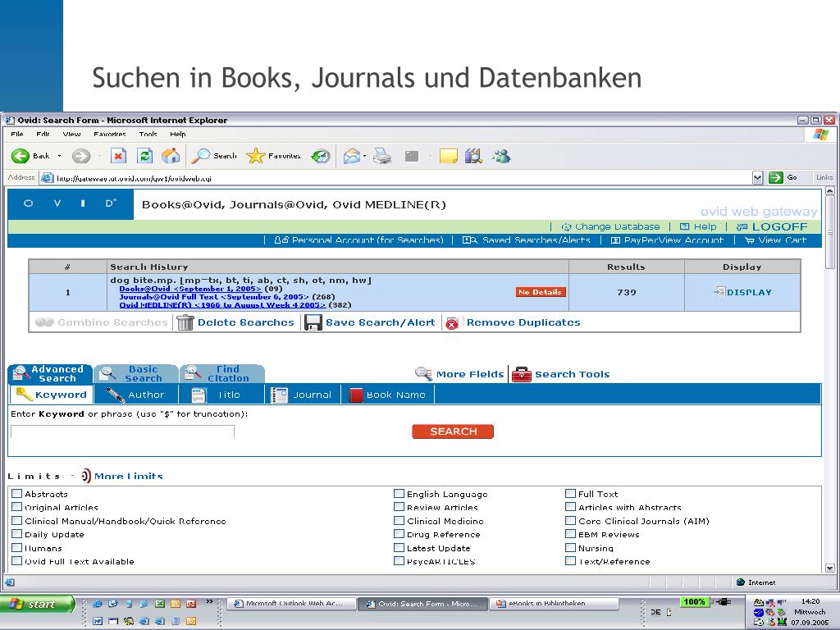Click in the keyword input field
Image resolution: width=840 pixels, height=630 pixels.
coord(123,431)
